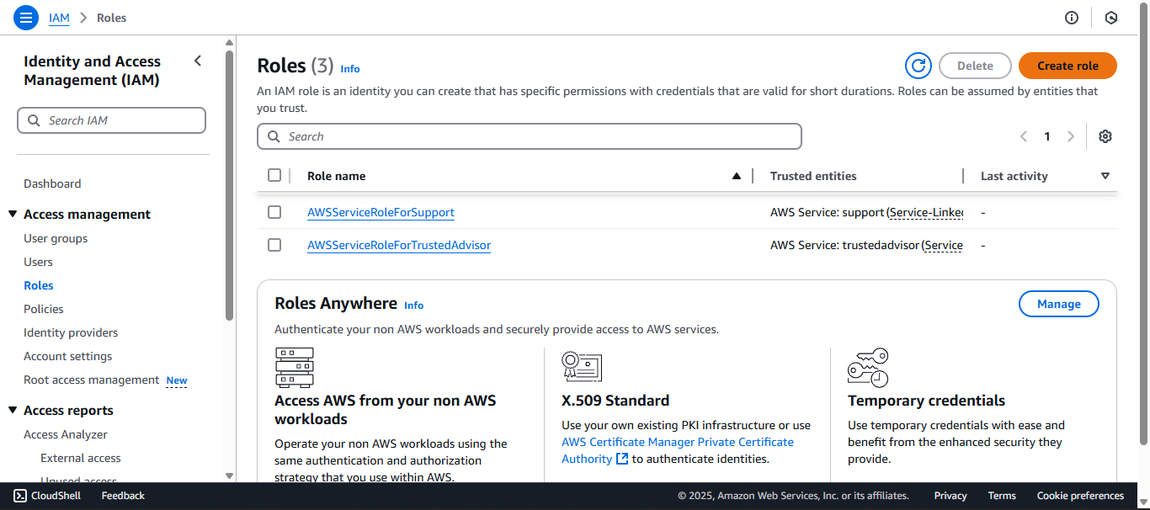The width and height of the screenshot is (1150, 510).
Task: Open Root access management page
Action: tap(91, 380)
